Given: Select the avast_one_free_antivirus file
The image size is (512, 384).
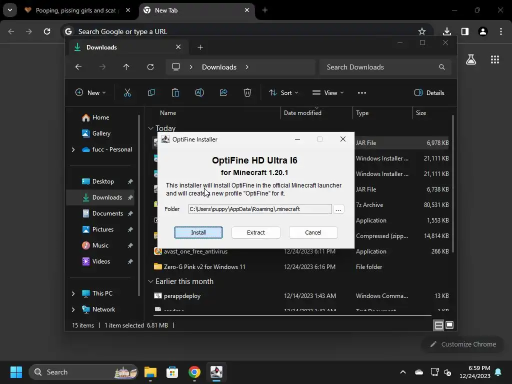Looking at the screenshot, I should 196,251.
